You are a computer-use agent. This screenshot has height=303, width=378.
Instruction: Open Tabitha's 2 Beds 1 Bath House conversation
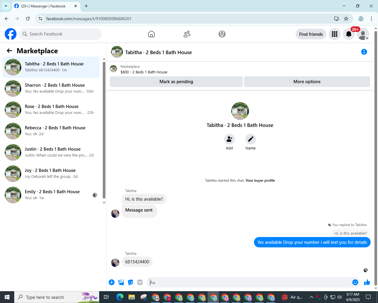(x=51, y=67)
